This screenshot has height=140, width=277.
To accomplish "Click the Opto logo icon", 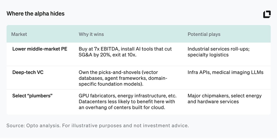I will click(267, 14).
